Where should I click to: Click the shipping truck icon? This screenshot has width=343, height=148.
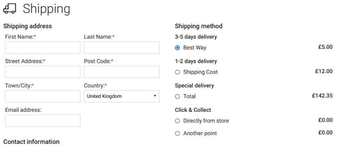coord(10,9)
